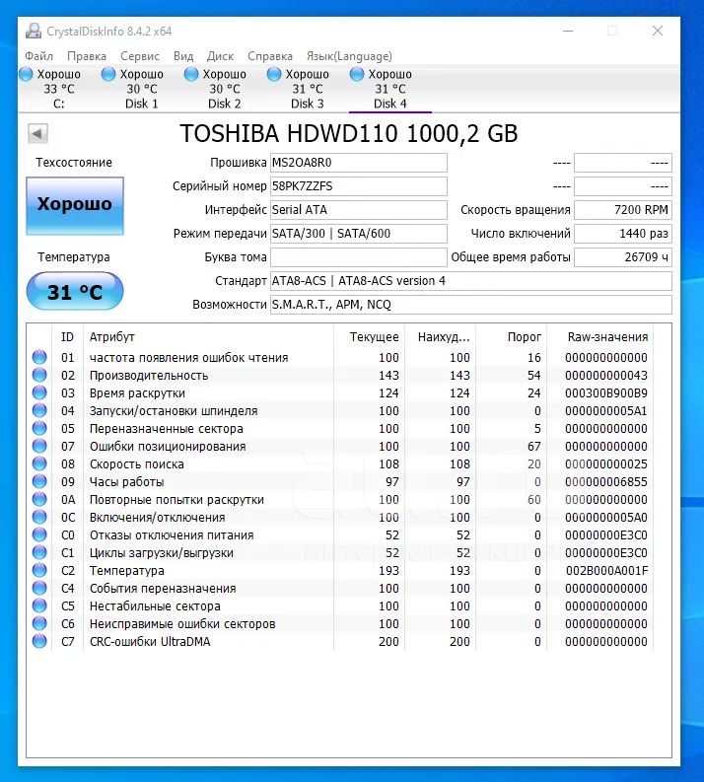Click status circle next to Время раскрутки
704x782 pixels.
pos(39,392)
